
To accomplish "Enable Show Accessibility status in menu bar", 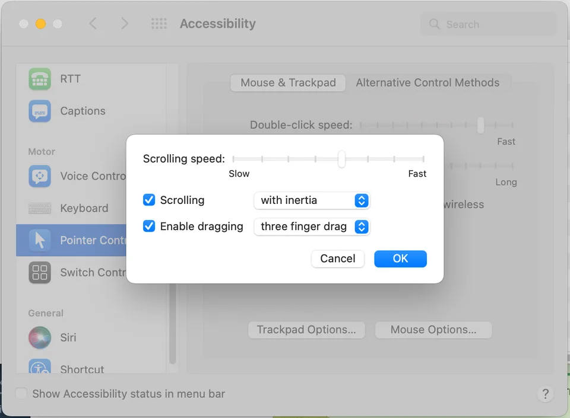I will (x=22, y=394).
